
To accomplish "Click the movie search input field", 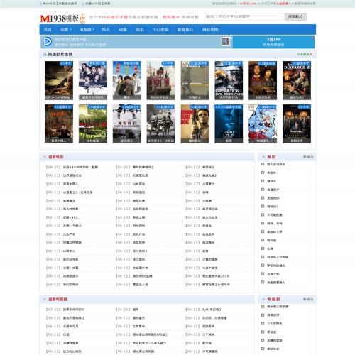I will [244, 16].
